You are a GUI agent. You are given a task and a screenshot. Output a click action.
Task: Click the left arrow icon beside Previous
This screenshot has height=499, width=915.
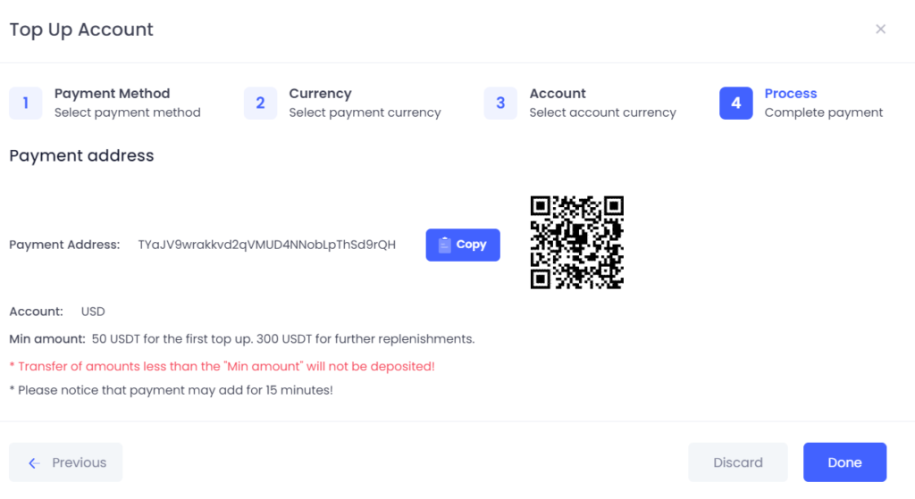(x=35, y=463)
